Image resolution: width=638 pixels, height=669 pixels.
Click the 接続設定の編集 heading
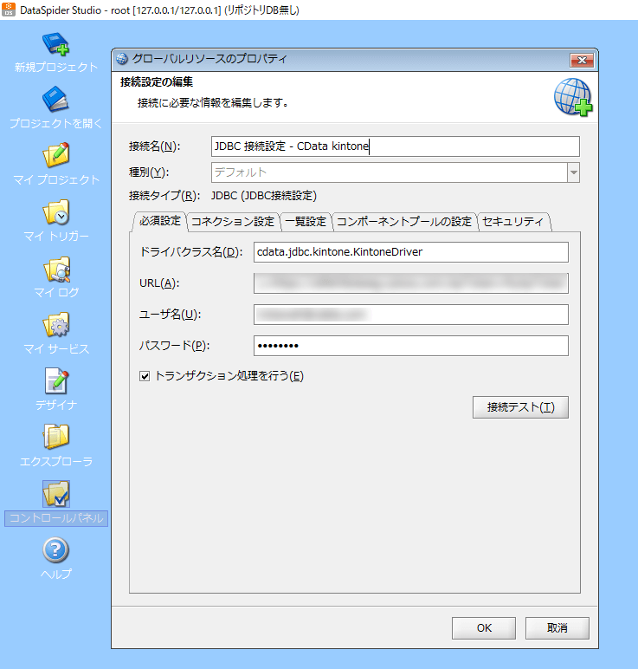coord(157,82)
